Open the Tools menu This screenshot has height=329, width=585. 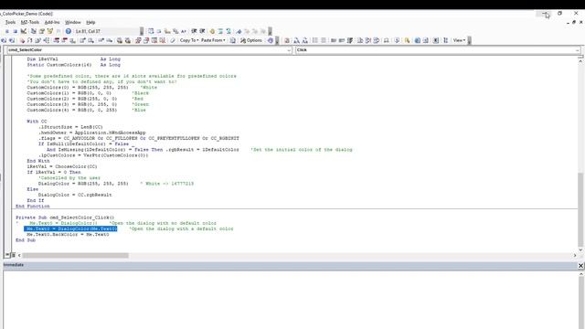10,22
